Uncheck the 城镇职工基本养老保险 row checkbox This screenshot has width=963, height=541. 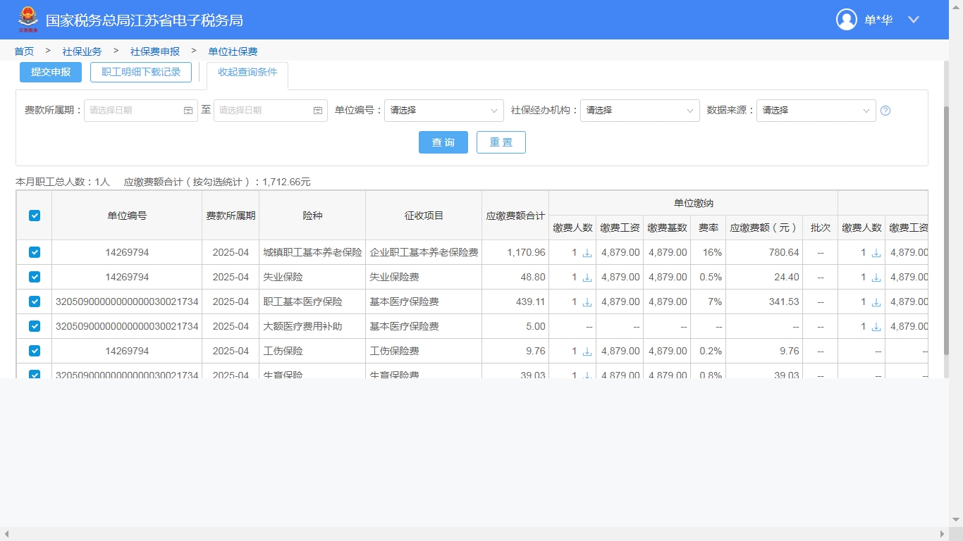click(x=35, y=252)
